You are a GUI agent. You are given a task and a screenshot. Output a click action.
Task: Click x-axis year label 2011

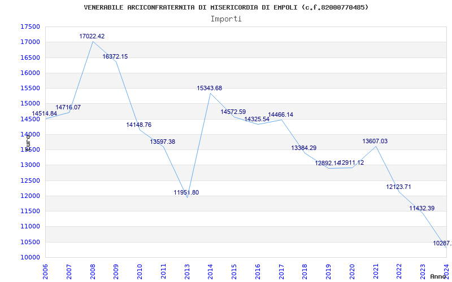pyautogui.click(x=163, y=271)
